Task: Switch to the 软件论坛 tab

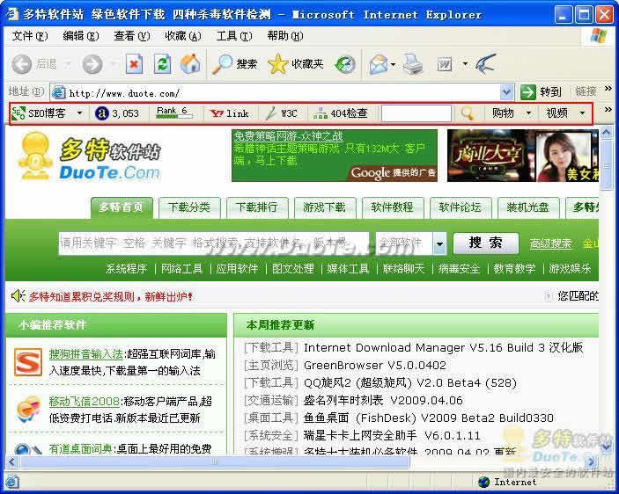Action: coord(461,207)
